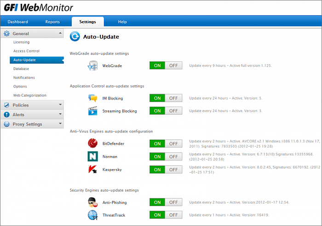Turn off IM Blocking updates

pyautogui.click(x=173, y=98)
